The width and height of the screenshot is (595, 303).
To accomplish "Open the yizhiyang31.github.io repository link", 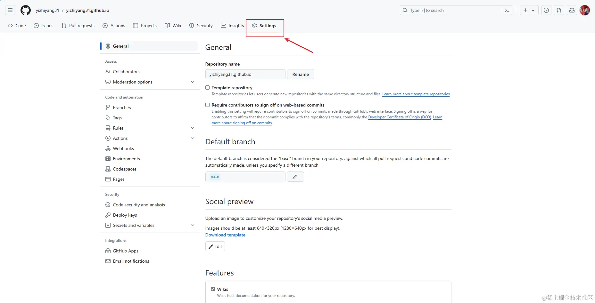I will (x=87, y=10).
